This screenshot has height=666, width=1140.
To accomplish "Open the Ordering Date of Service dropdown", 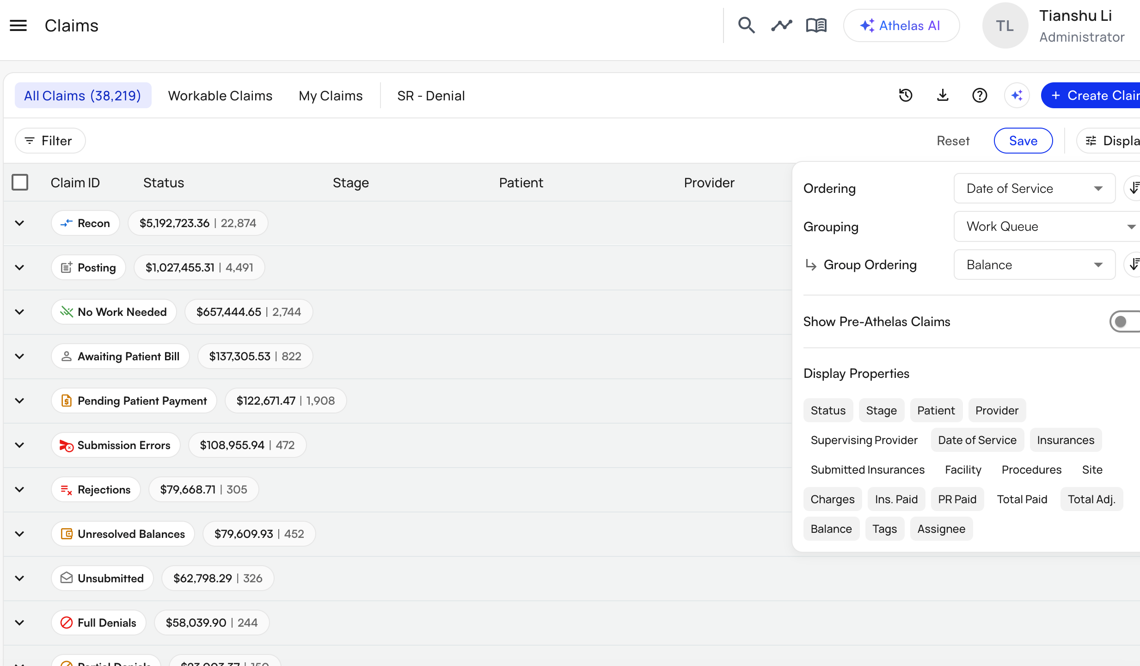I will (x=1034, y=188).
